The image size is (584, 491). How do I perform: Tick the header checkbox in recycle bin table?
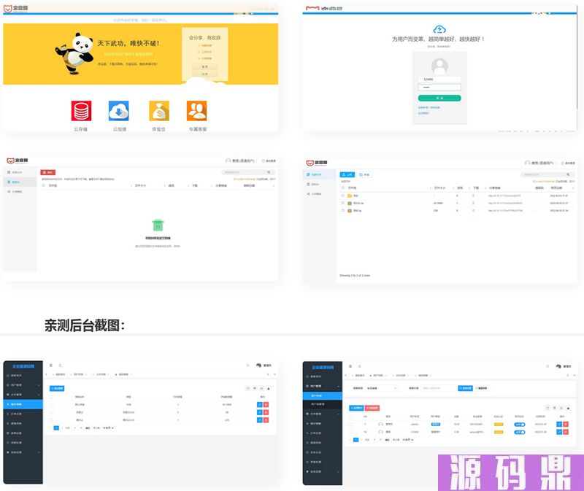coord(44,185)
